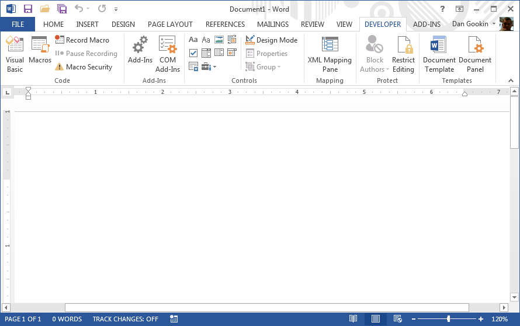The image size is (520, 326).
Task: Insert Check Box content control
Action: [193, 52]
